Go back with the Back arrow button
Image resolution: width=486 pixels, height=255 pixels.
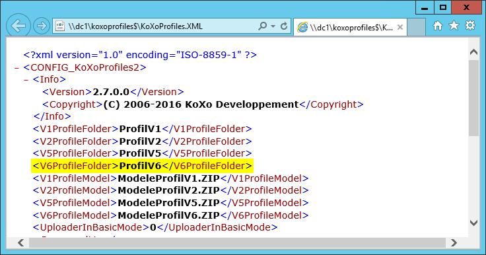pyautogui.click(x=18, y=26)
